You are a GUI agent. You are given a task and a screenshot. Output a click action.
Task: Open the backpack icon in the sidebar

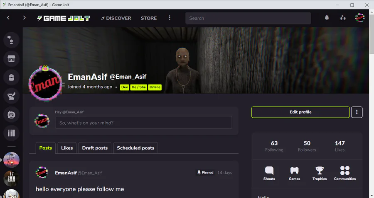(x=11, y=77)
